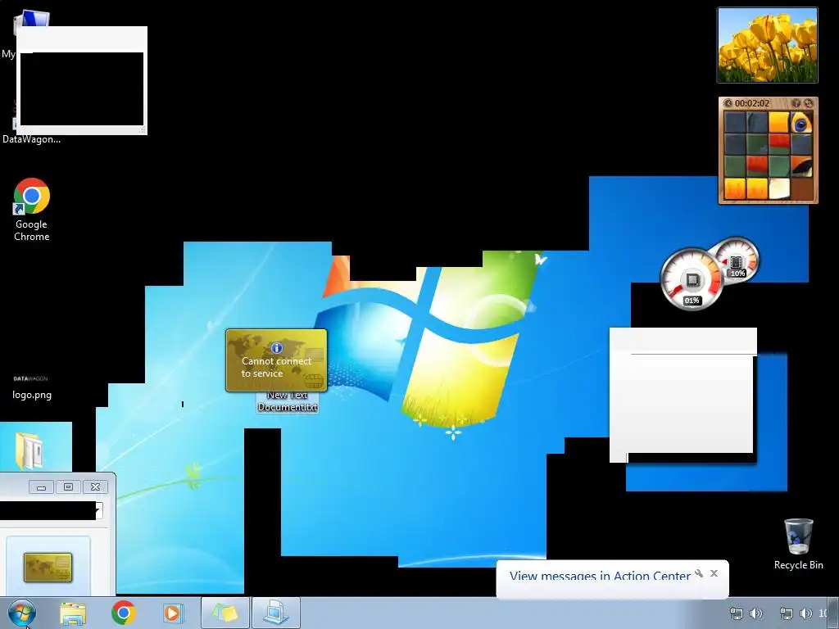
Task: Move the toucan beak puzzle tile
Action: 801,166
